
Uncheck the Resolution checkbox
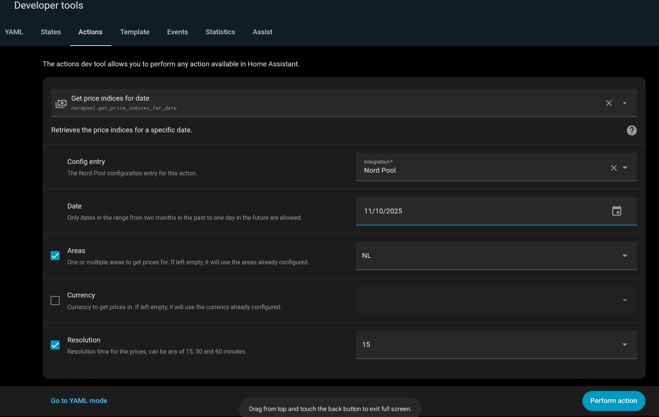55,345
